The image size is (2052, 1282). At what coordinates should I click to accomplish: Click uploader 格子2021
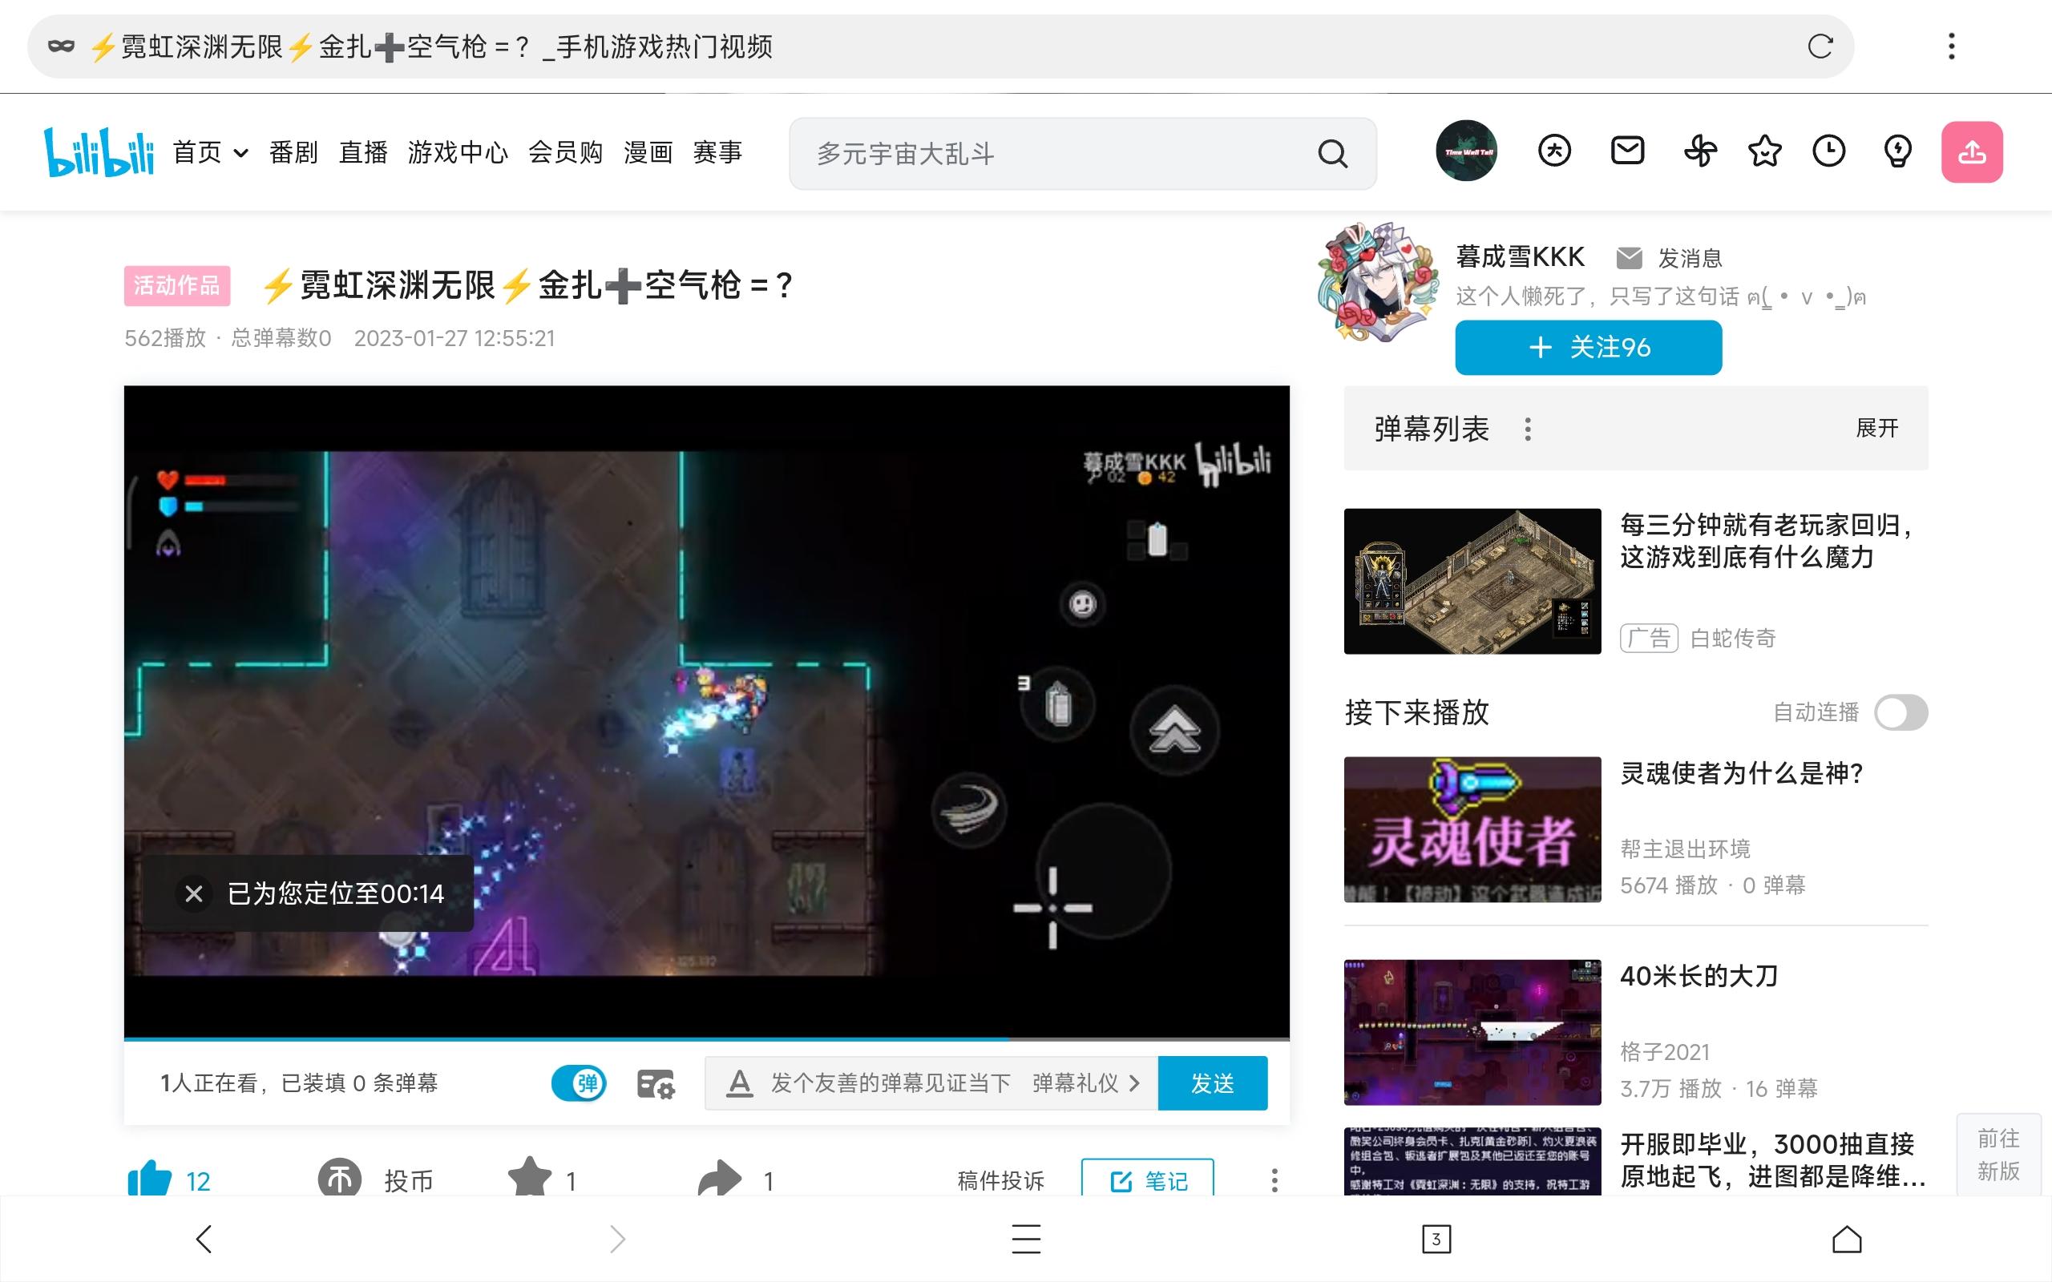click(1665, 1052)
